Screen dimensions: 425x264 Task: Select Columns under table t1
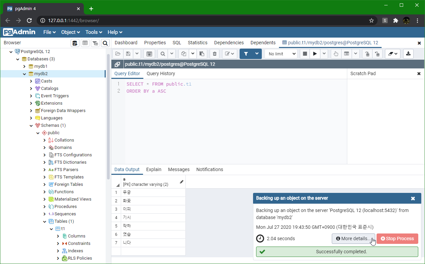tap(77, 236)
